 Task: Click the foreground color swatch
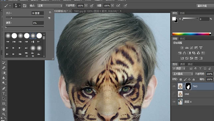174,19
